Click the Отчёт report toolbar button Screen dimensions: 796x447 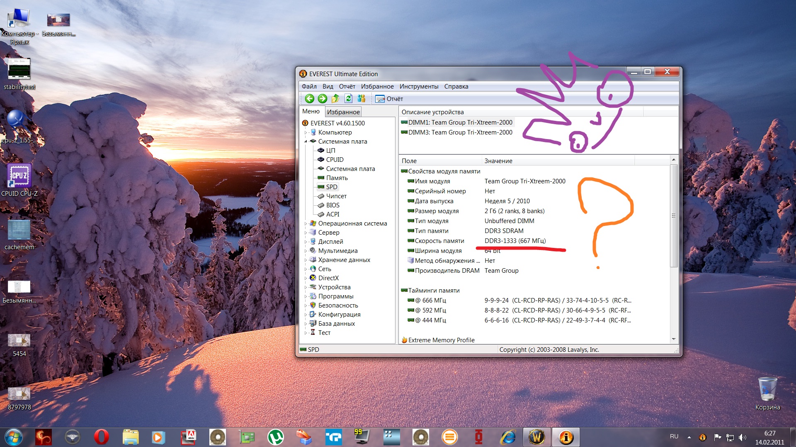389,99
